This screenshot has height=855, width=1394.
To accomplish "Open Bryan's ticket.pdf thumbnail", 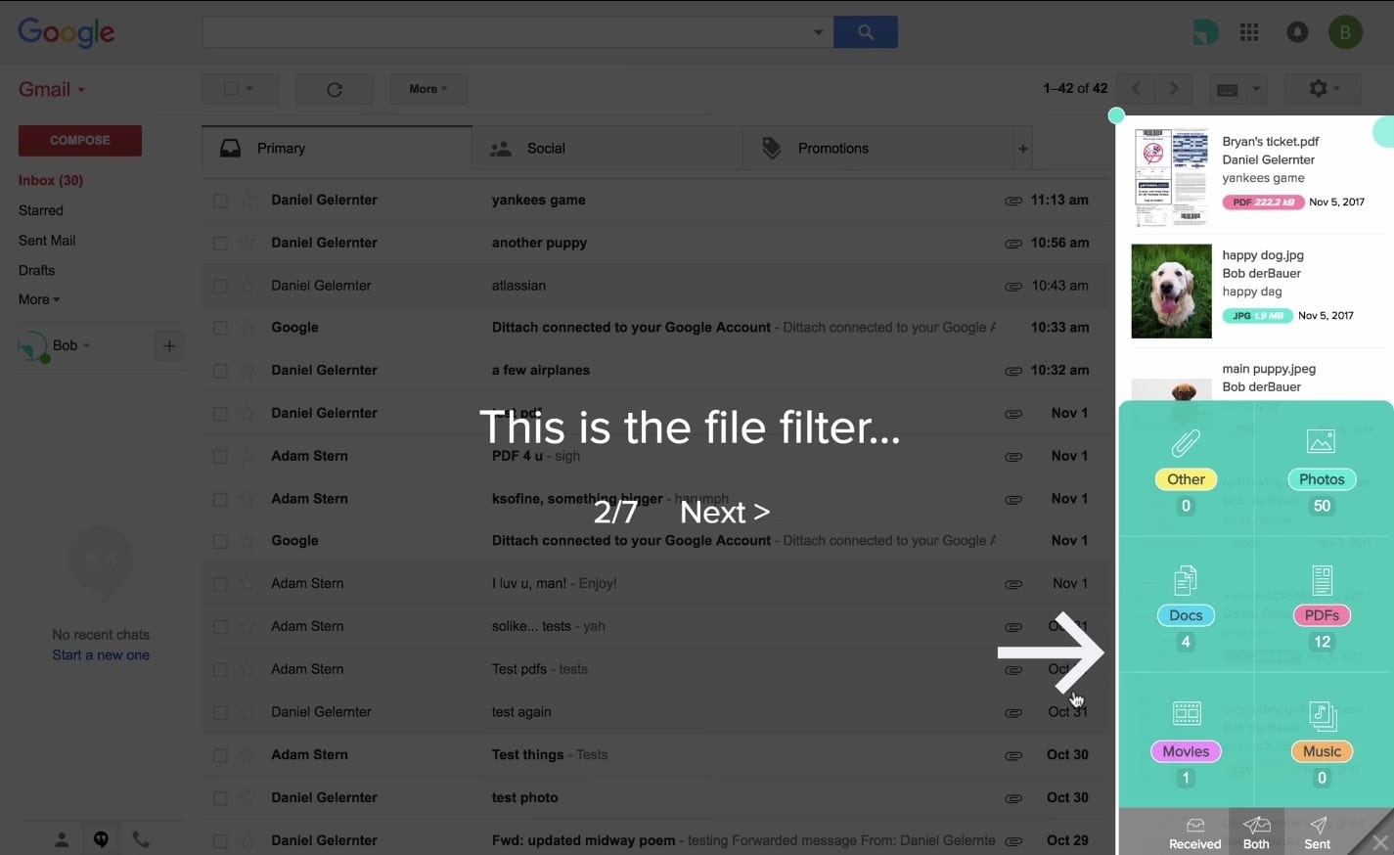I will point(1171,178).
